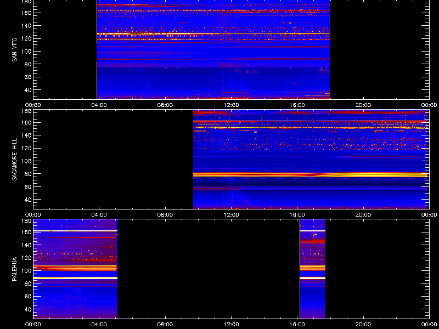439x329 pixels.
Task: Pick the 140 label on Palehua axis
Action: 25,245
